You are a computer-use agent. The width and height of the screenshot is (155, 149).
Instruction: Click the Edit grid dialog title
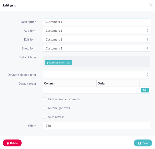coord(10,5)
